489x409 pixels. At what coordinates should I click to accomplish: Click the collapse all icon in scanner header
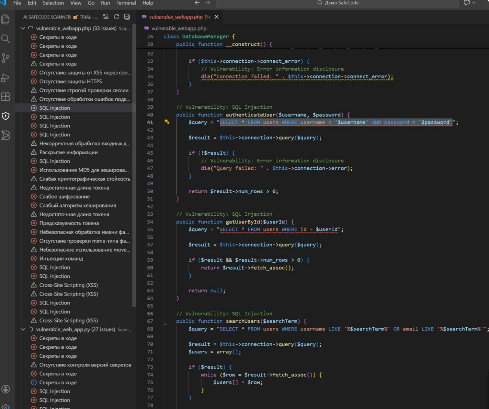click(x=127, y=17)
